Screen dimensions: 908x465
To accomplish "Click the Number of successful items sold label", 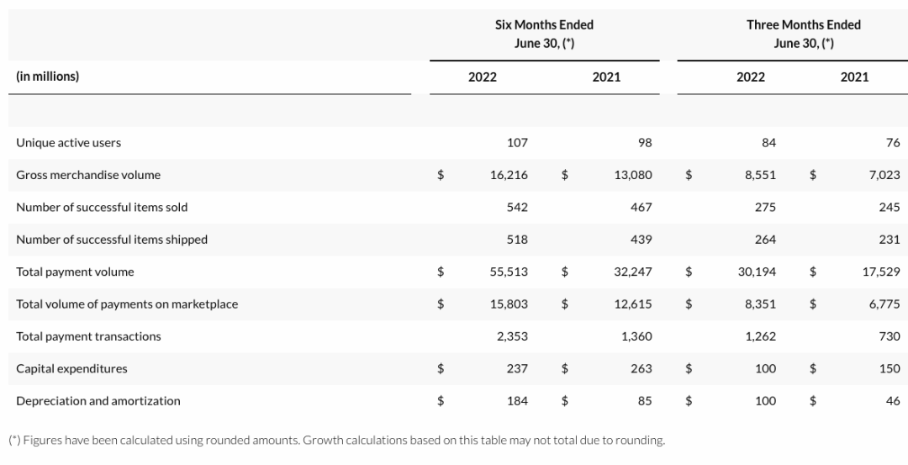I will click(102, 207).
